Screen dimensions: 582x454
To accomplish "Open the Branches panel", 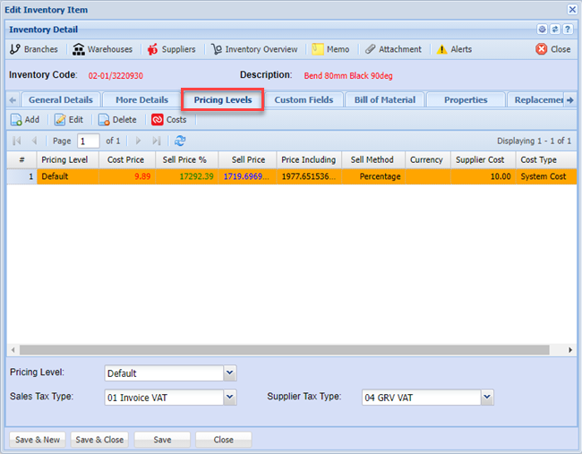I will pyautogui.click(x=34, y=49).
